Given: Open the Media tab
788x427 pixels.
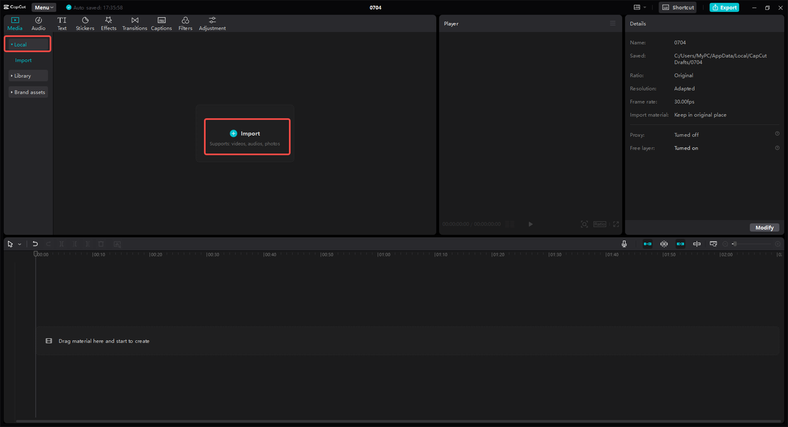Looking at the screenshot, I should click(15, 24).
